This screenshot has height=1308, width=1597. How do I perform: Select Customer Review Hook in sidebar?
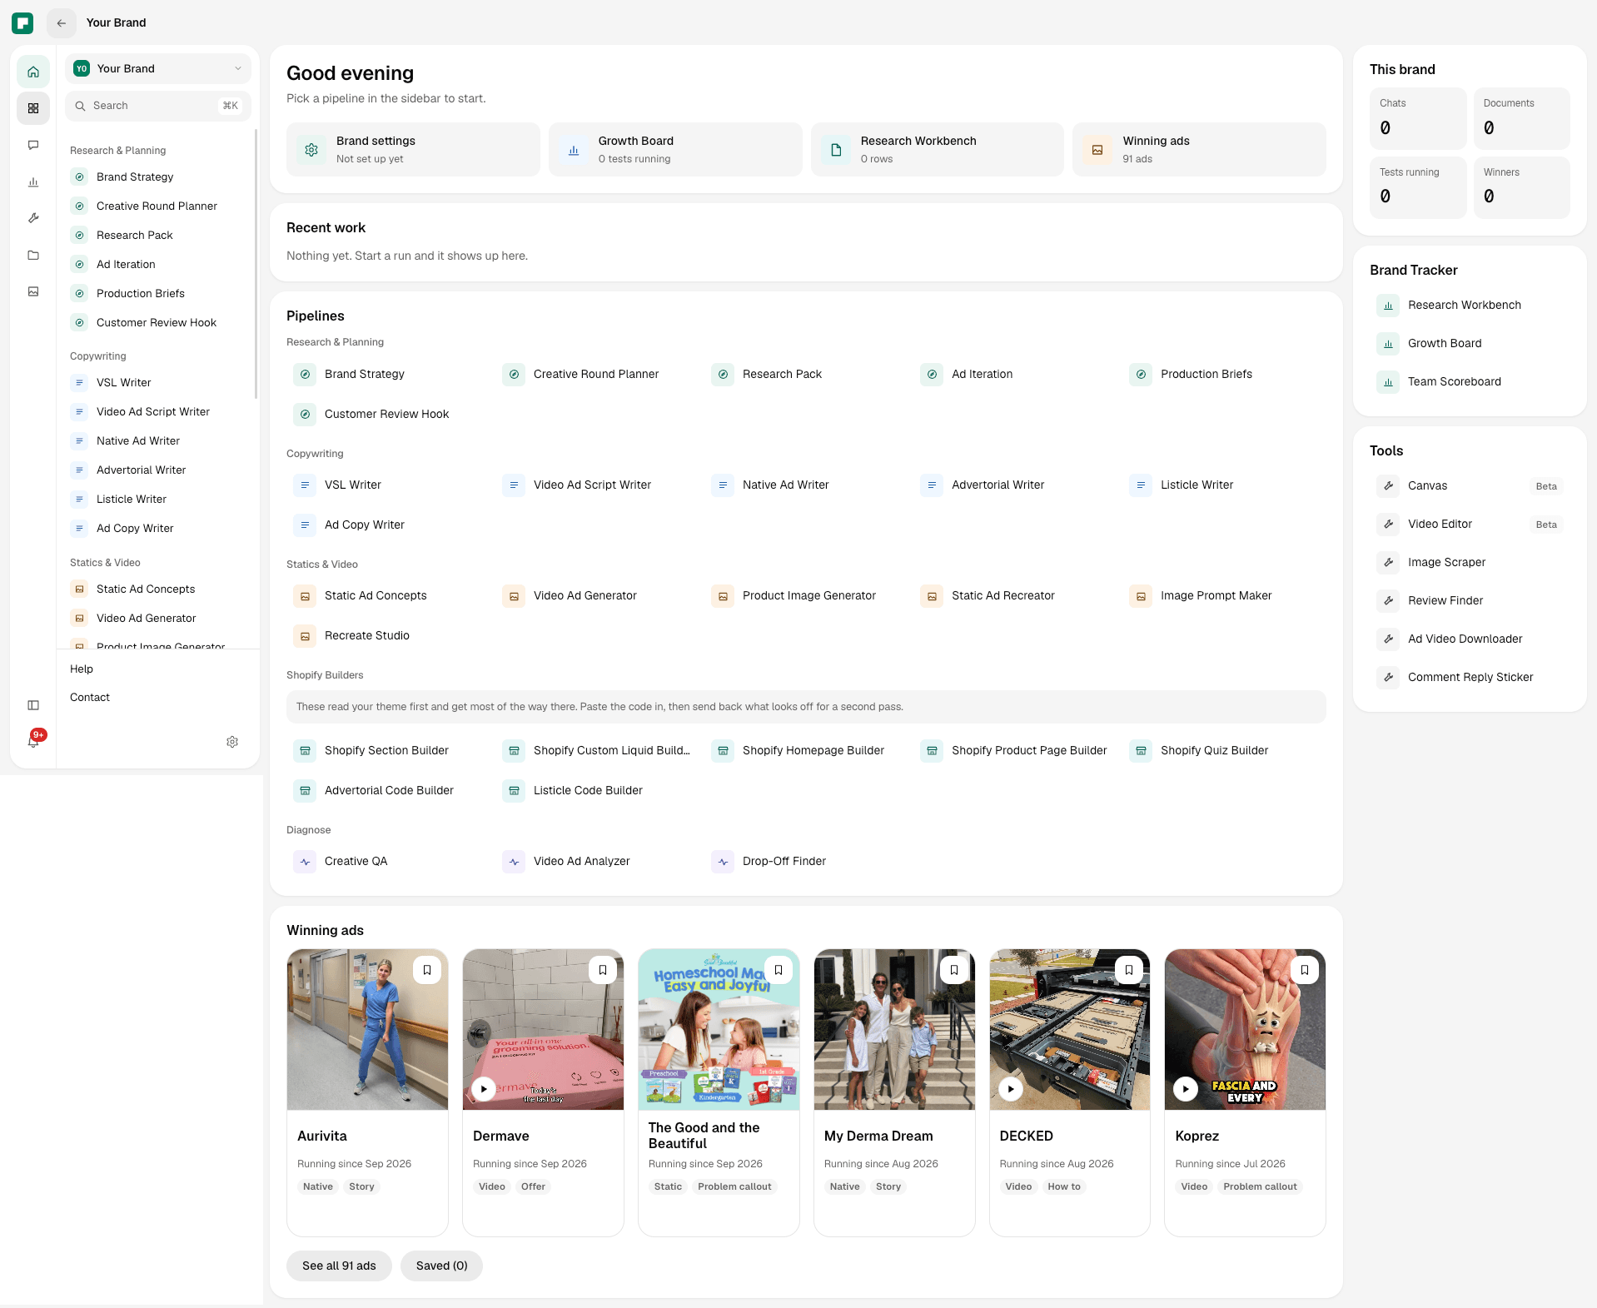[158, 323]
